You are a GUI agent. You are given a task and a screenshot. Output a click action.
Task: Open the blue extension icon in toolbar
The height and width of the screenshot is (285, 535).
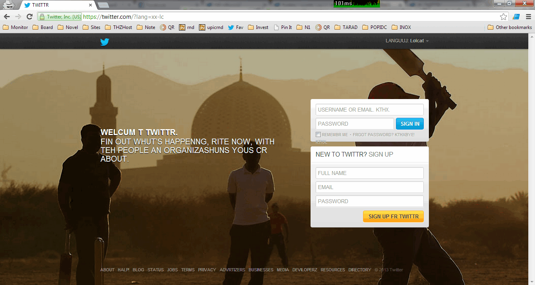pos(516,16)
